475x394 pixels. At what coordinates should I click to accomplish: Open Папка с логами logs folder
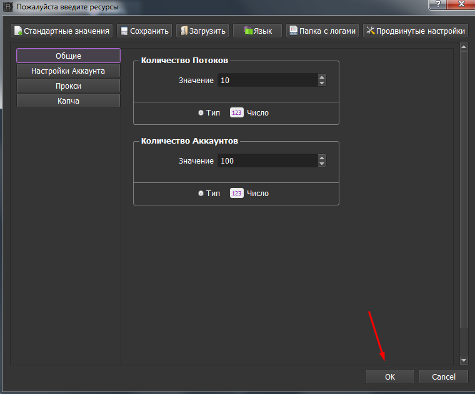pyautogui.click(x=322, y=31)
